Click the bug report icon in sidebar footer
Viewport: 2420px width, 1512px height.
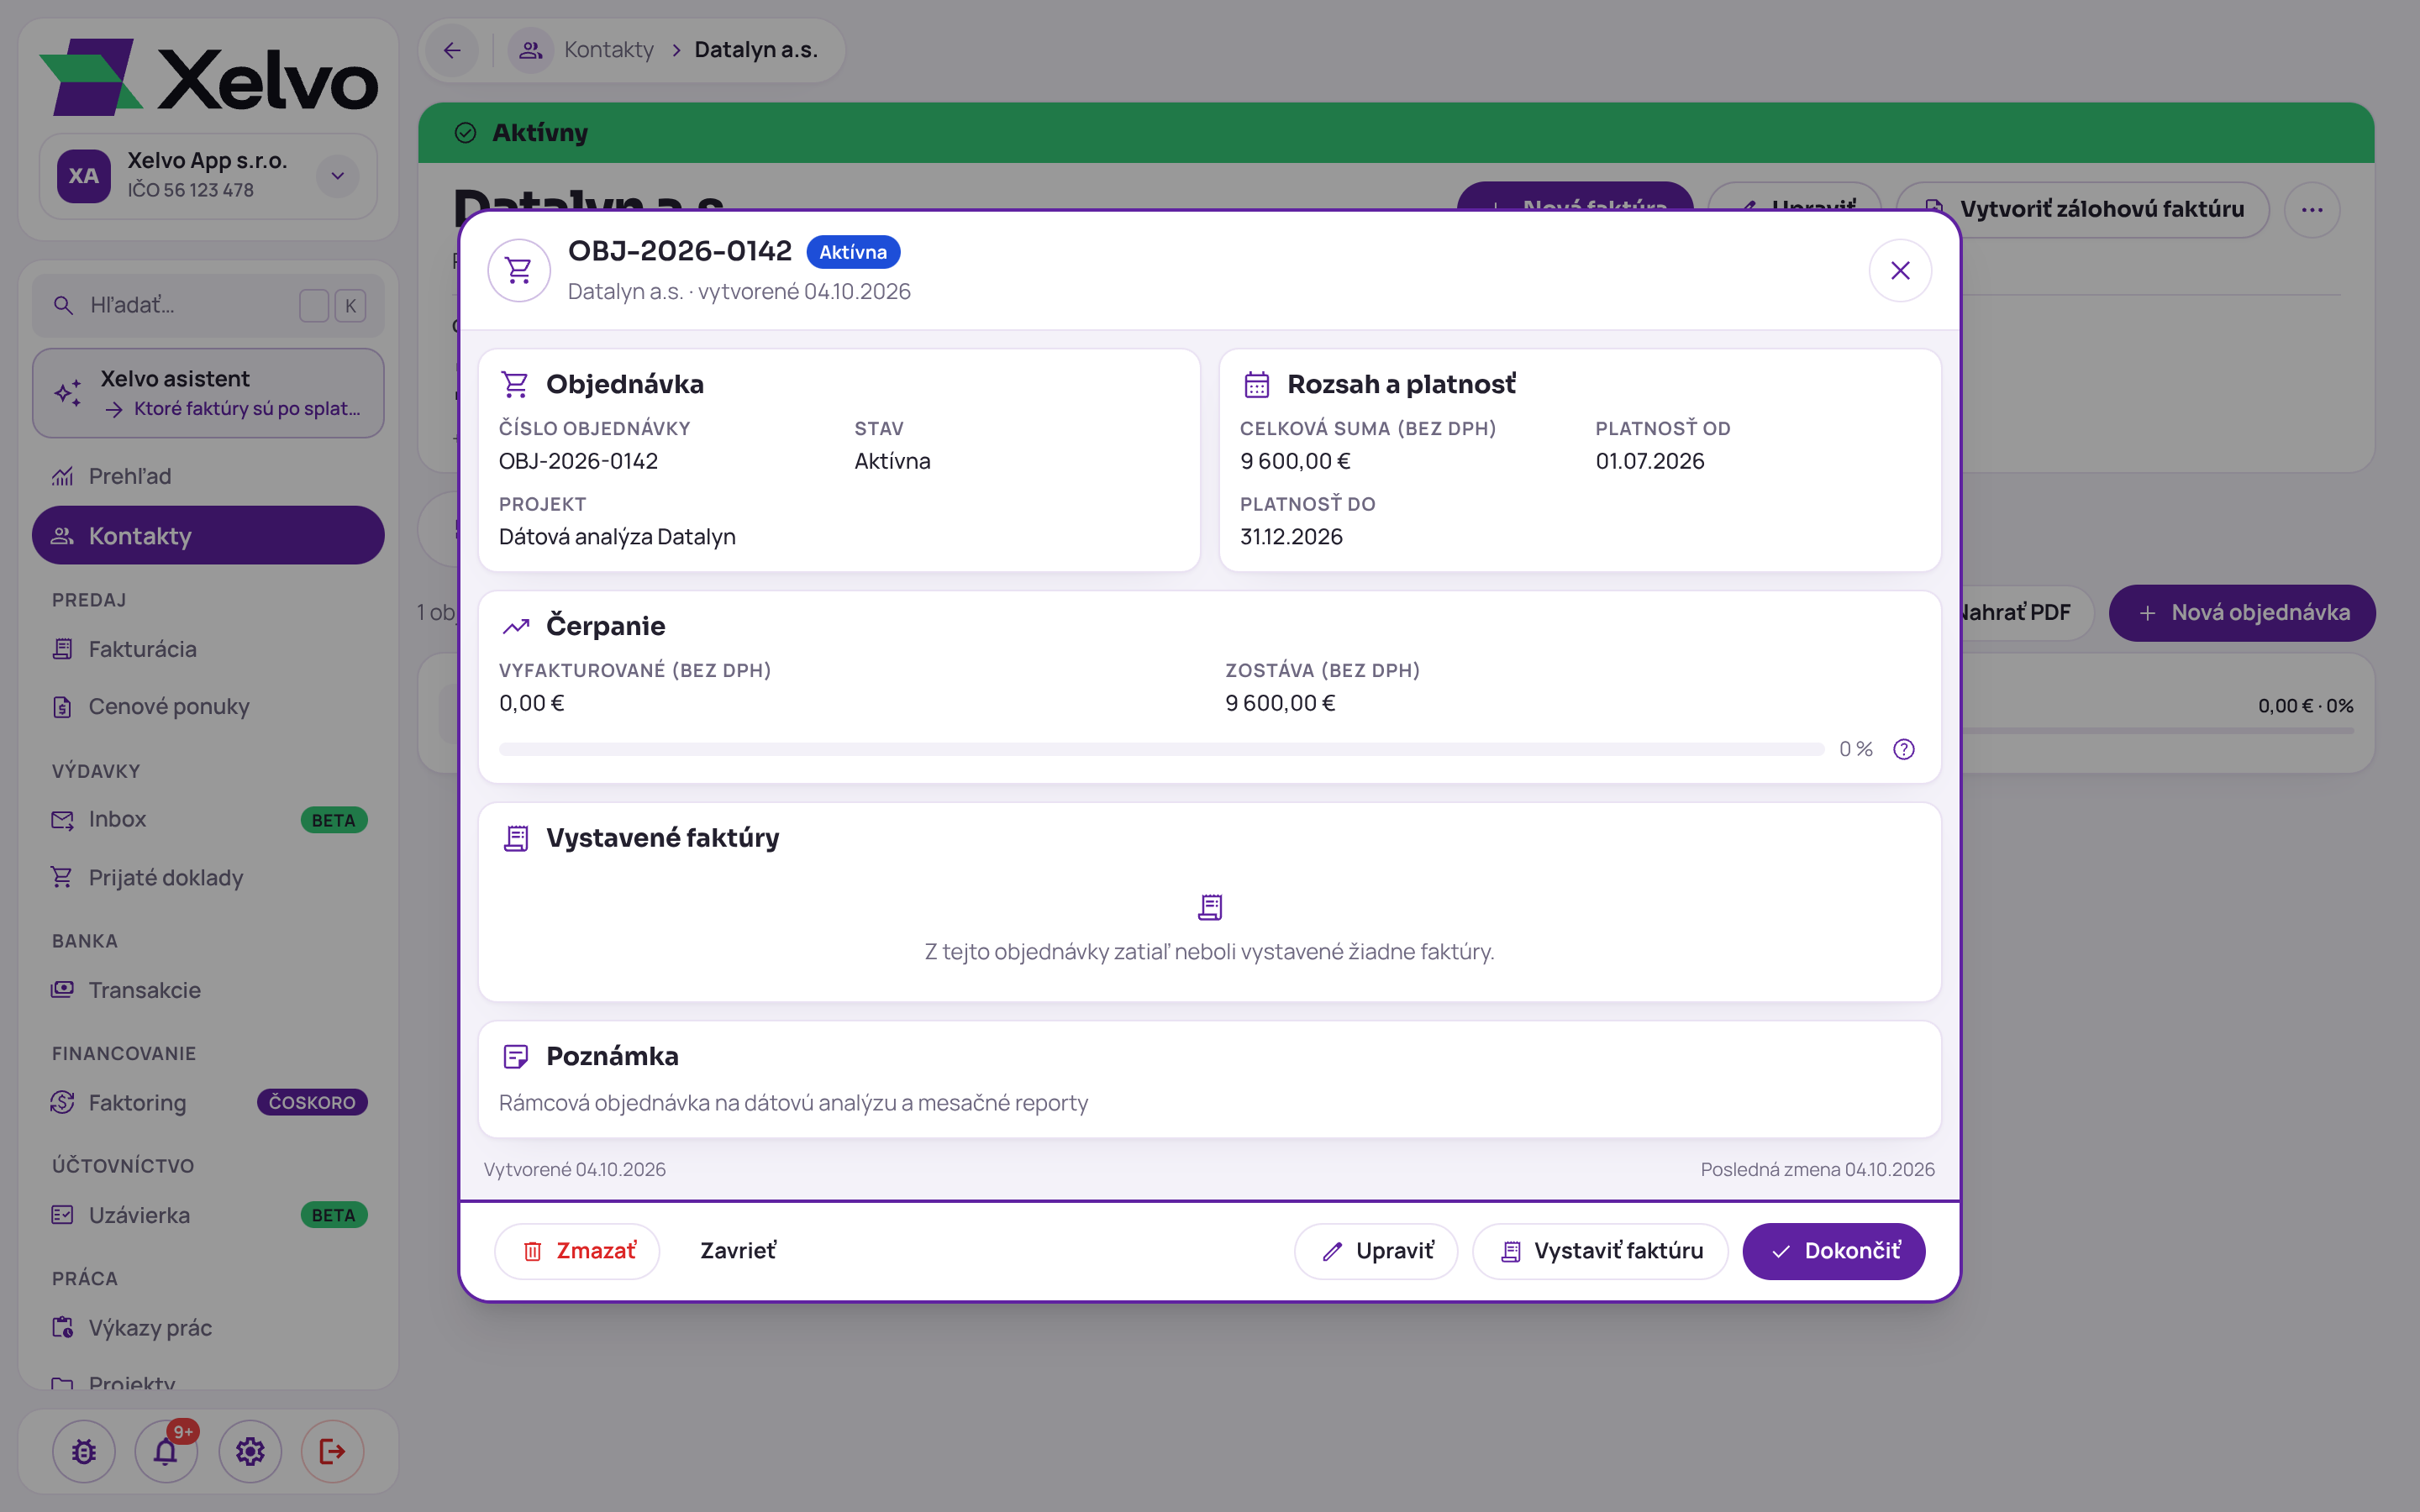84,1451
